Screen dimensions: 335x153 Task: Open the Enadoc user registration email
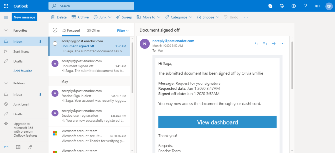pos(89,116)
